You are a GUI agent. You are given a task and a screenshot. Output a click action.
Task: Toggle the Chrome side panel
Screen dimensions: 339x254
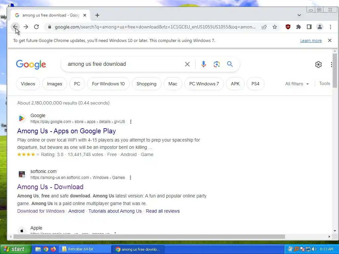pos(309,27)
